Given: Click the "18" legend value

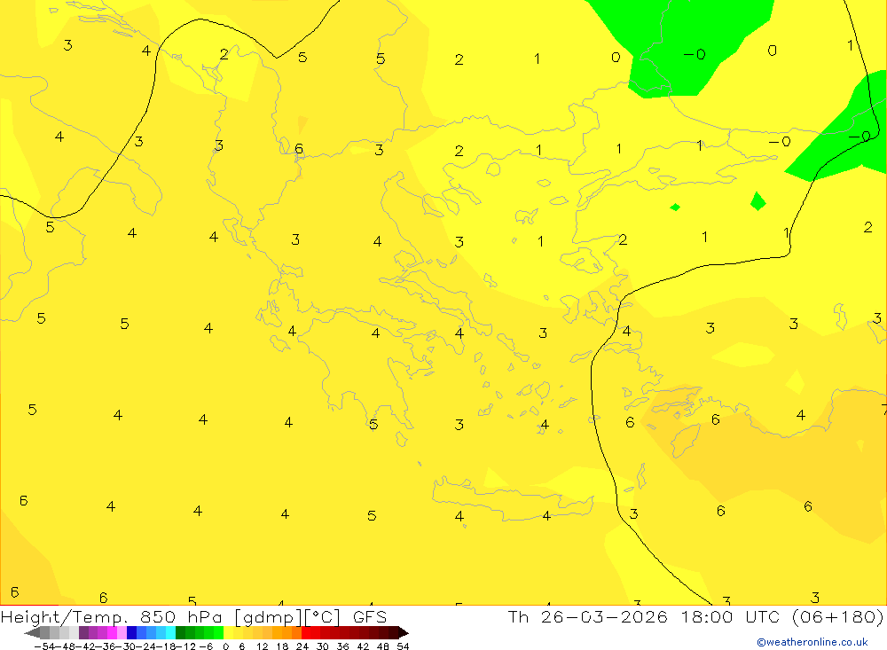Looking at the screenshot, I should pos(282,646).
